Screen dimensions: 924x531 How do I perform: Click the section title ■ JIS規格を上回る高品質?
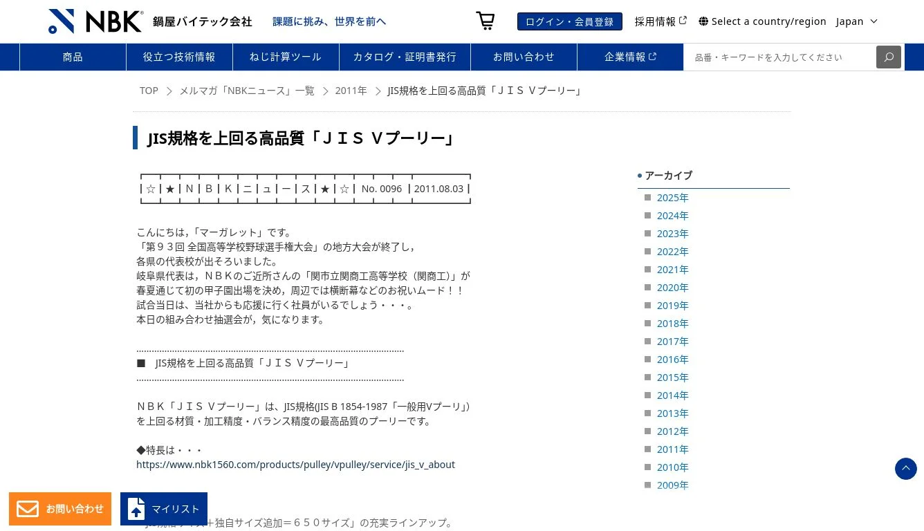243,363
